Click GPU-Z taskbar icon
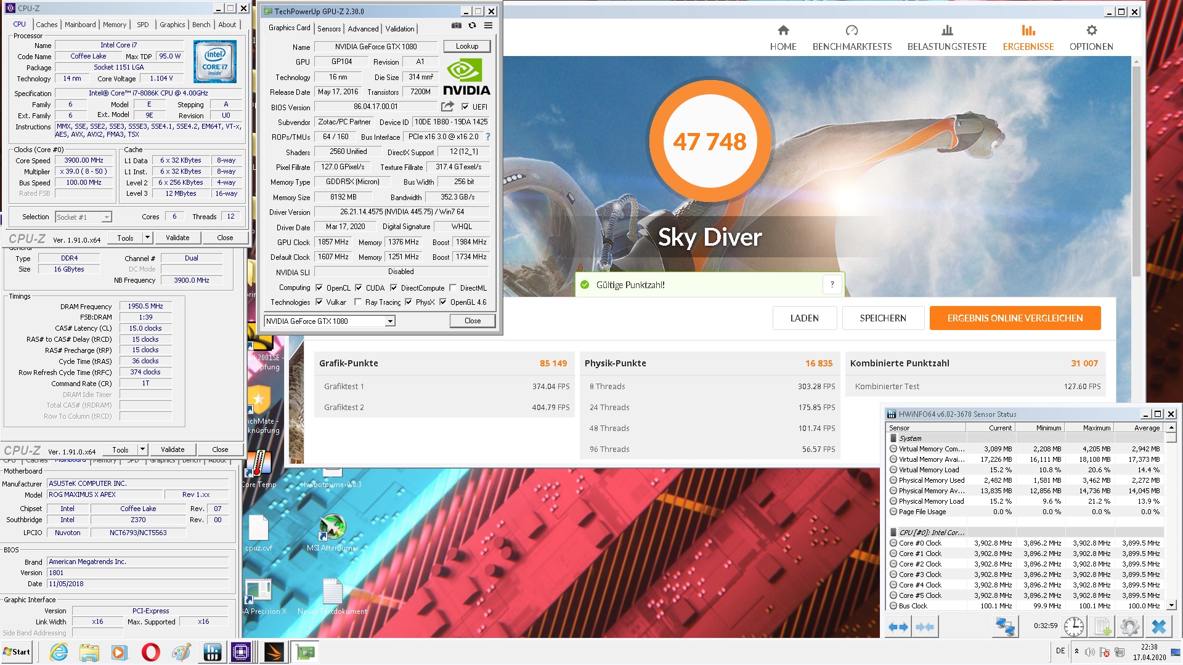The height and width of the screenshot is (665, 1183). (x=304, y=652)
